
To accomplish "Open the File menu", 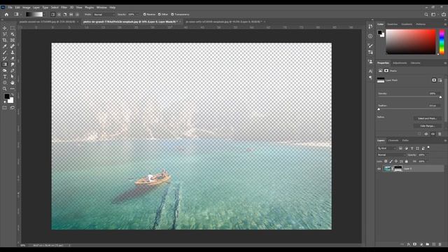I will click(10, 8).
